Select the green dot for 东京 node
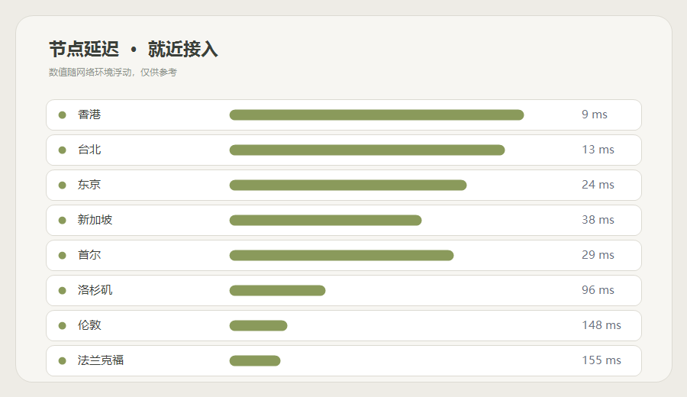This screenshot has height=397, width=687. (x=63, y=185)
